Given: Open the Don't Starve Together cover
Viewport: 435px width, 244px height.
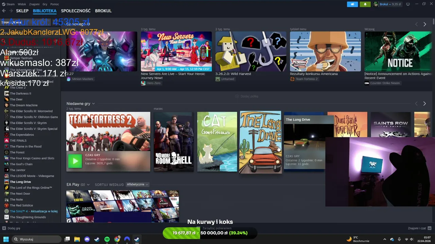Looking at the screenshot, I should click(x=347, y=124).
